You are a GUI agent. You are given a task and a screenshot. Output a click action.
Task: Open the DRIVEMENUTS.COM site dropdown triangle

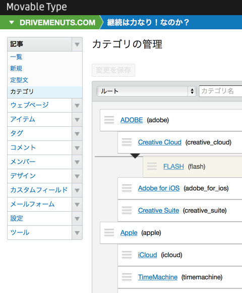coord(12,22)
